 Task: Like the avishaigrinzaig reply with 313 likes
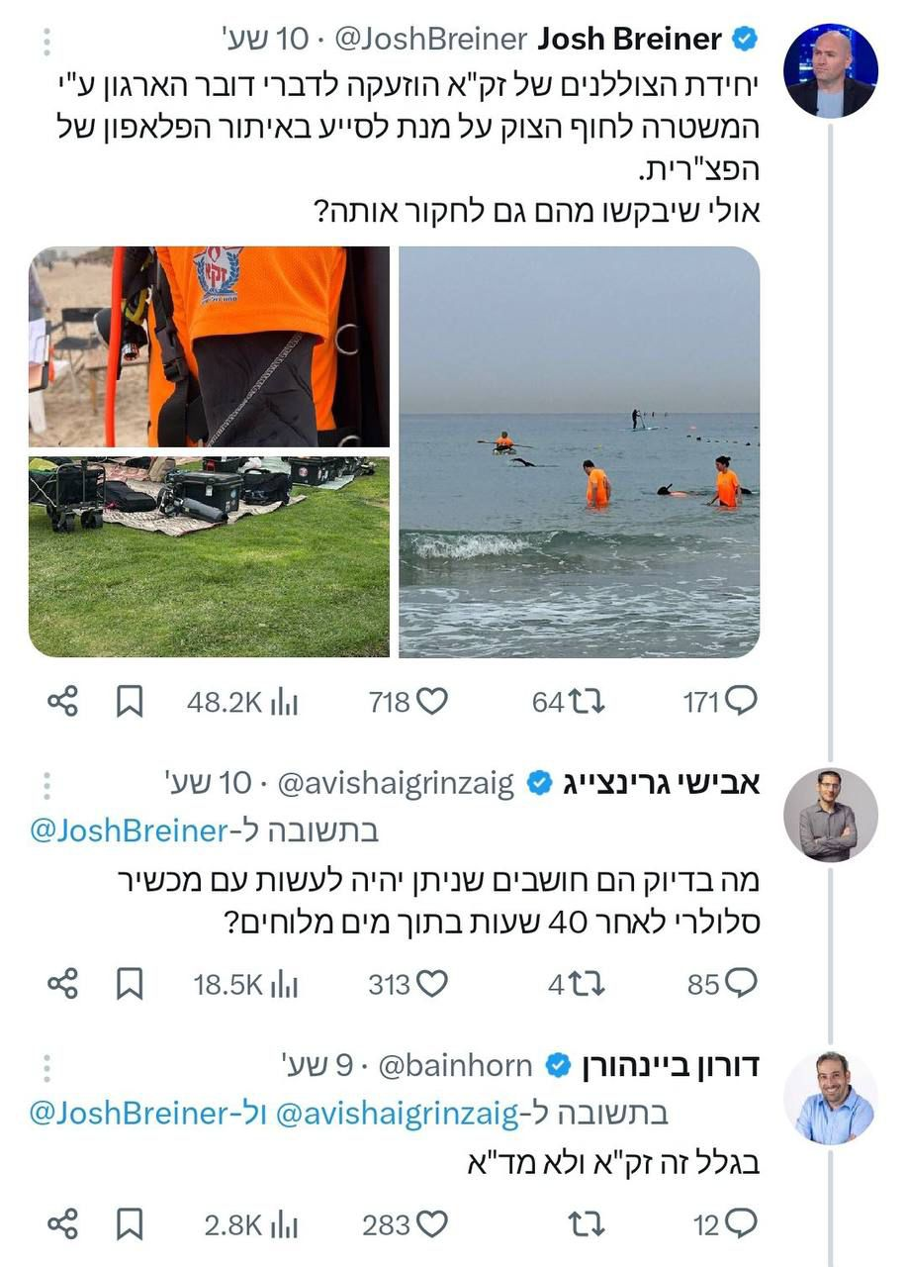point(432,984)
